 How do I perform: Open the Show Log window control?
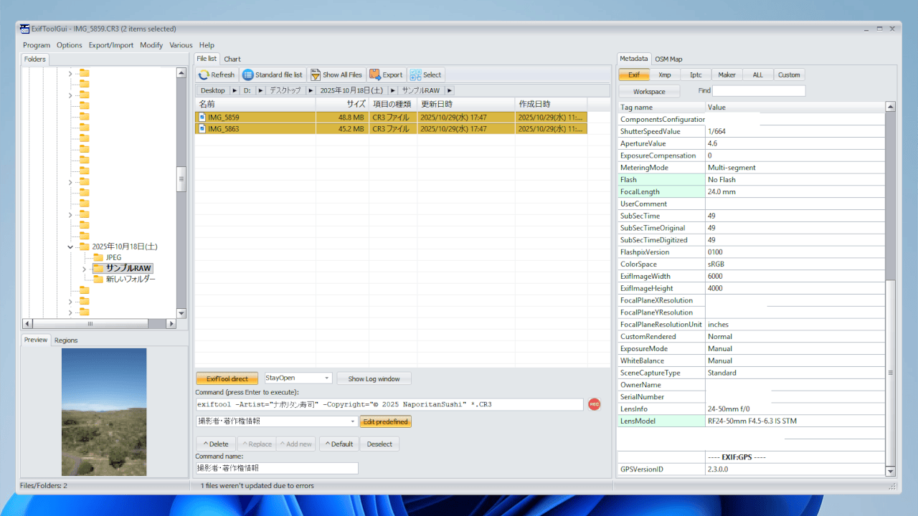[x=374, y=378]
